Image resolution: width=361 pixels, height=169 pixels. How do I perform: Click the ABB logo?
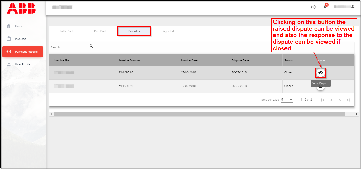pos(21,9)
